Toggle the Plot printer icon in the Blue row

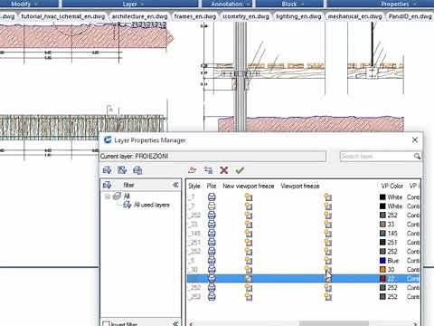212,261
